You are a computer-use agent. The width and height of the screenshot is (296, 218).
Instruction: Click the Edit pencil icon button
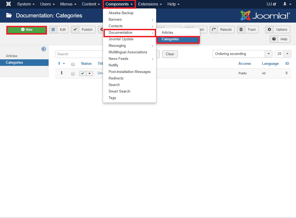pyautogui.click(x=53, y=30)
